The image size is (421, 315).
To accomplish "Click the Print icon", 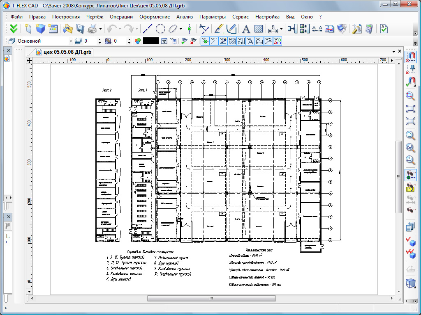I will 93,29.
